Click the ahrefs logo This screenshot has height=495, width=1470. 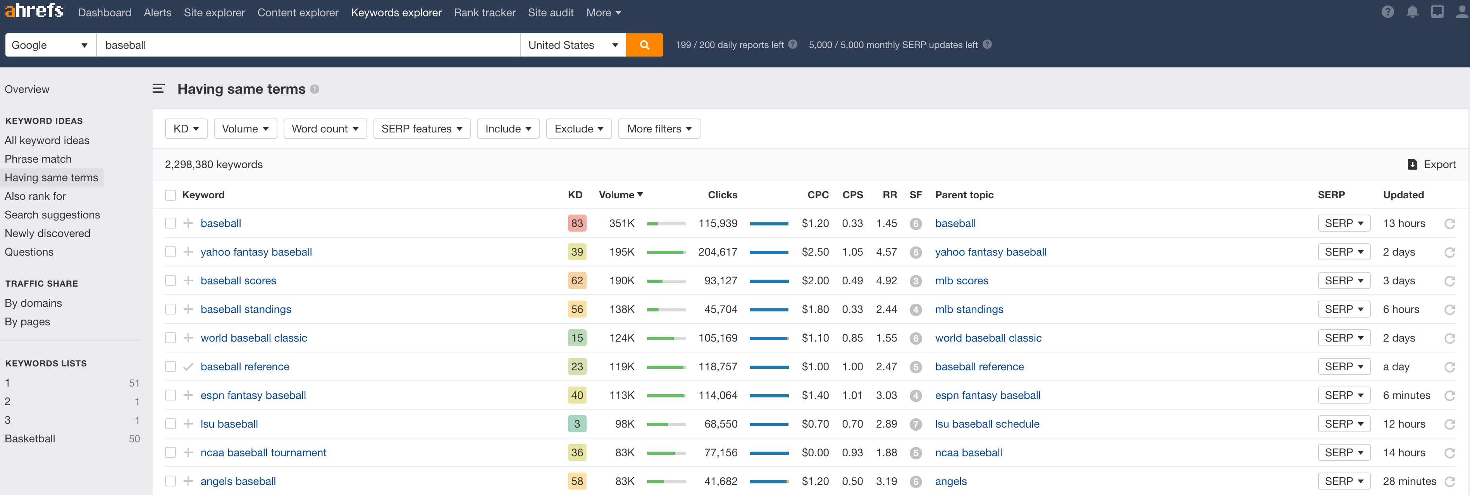(x=34, y=11)
